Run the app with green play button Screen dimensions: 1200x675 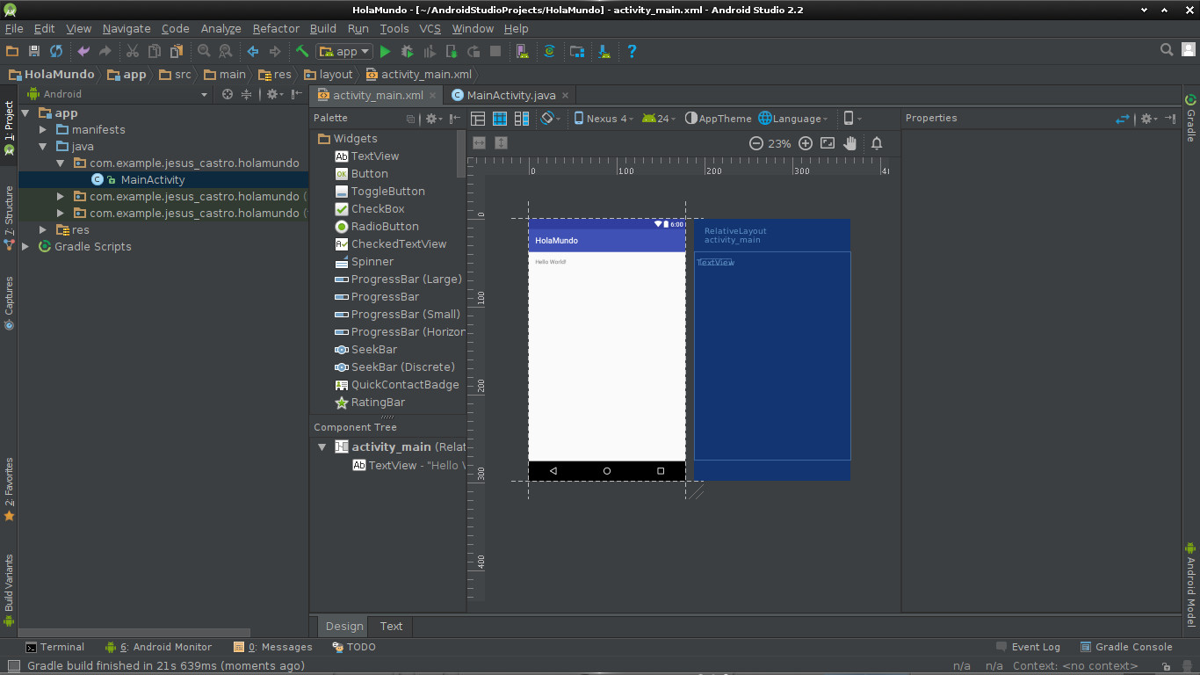tap(385, 52)
